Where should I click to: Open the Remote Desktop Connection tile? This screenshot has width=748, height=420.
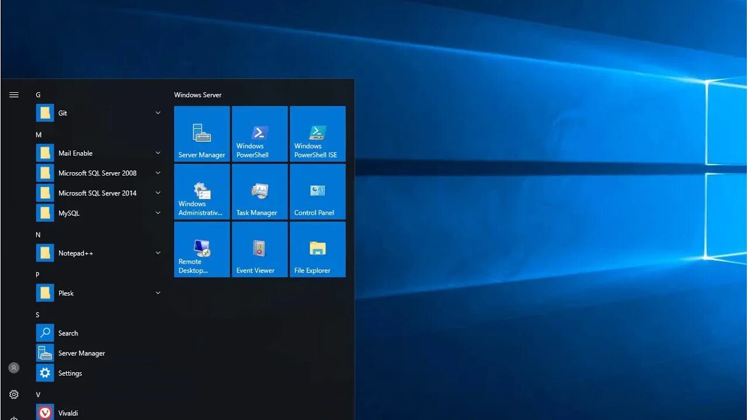click(202, 249)
